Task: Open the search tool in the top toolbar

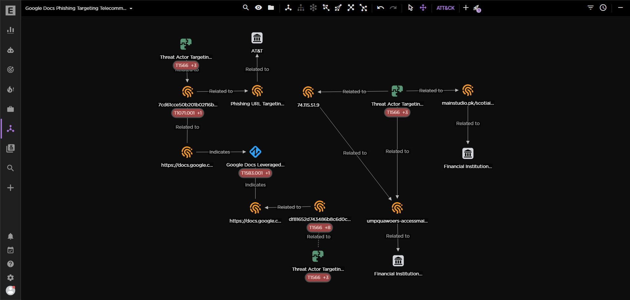Action: 245,8
